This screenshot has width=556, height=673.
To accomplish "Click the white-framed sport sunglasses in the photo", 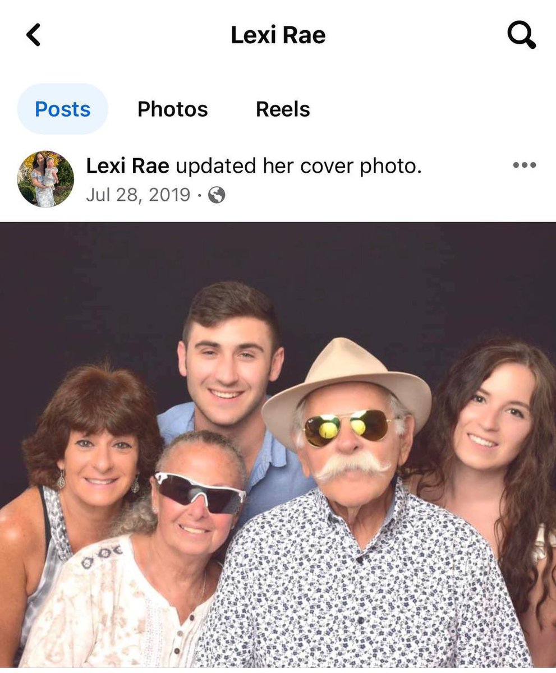I will 200,492.
